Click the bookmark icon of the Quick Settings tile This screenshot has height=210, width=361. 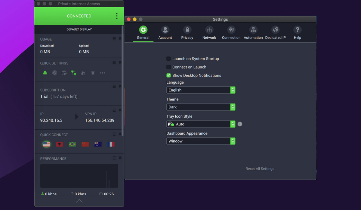tap(120, 63)
